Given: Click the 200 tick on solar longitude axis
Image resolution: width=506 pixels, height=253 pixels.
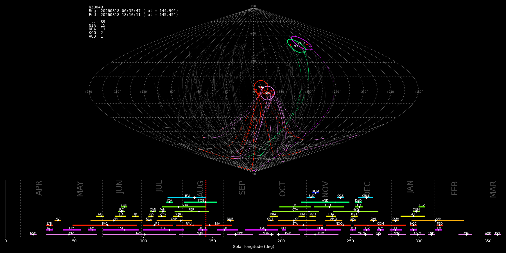Looking at the screenshot, I should tap(281, 241).
